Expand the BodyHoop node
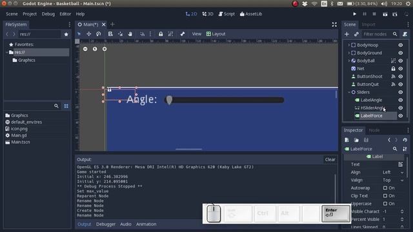Viewport: 413px width, 232px height. (x=349, y=45)
